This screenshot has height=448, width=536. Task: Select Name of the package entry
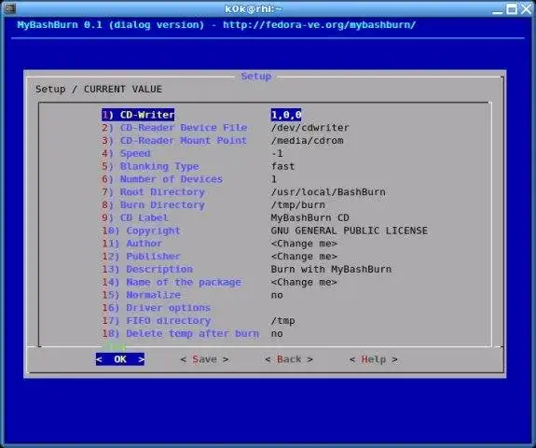[x=172, y=282]
